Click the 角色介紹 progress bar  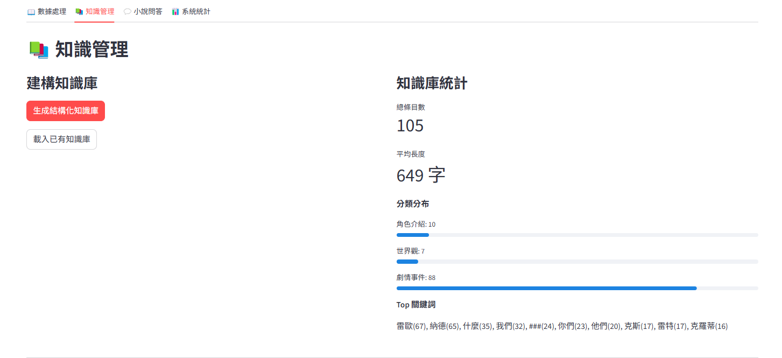click(x=577, y=235)
